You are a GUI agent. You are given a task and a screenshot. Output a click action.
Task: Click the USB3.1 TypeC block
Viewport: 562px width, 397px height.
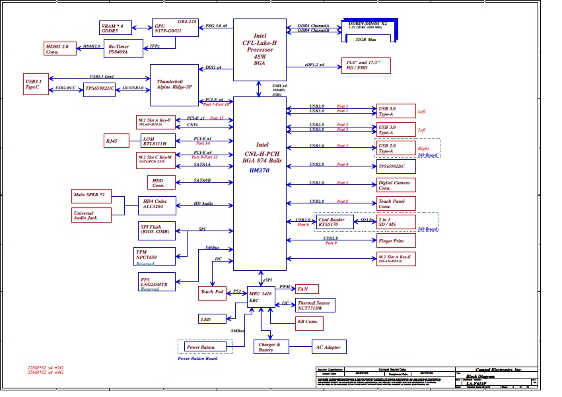pos(36,85)
